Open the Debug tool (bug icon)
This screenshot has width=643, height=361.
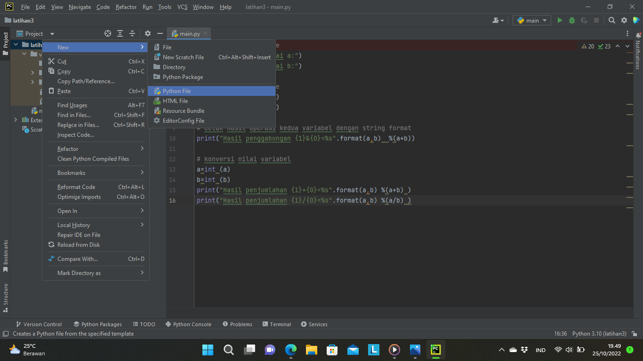pyautogui.click(x=571, y=20)
